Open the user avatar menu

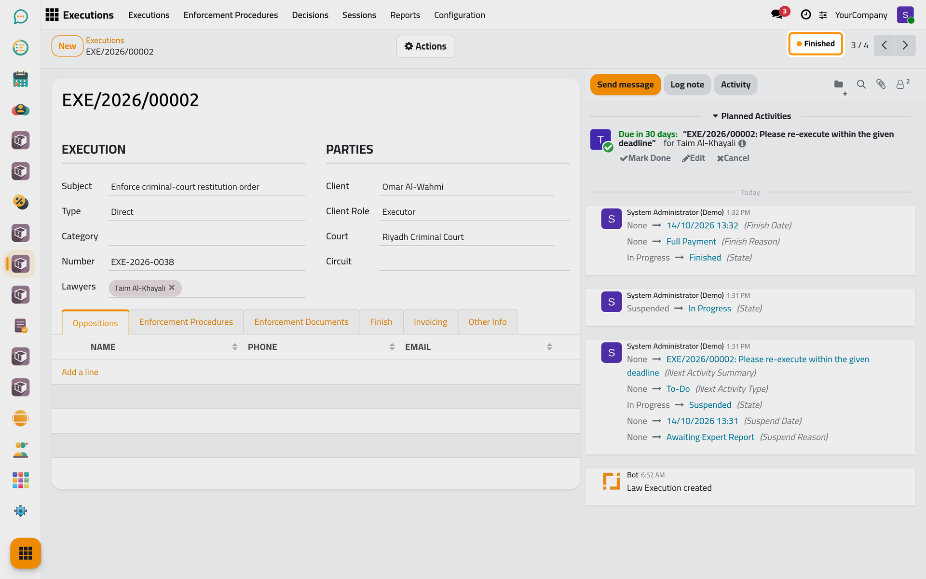click(905, 15)
